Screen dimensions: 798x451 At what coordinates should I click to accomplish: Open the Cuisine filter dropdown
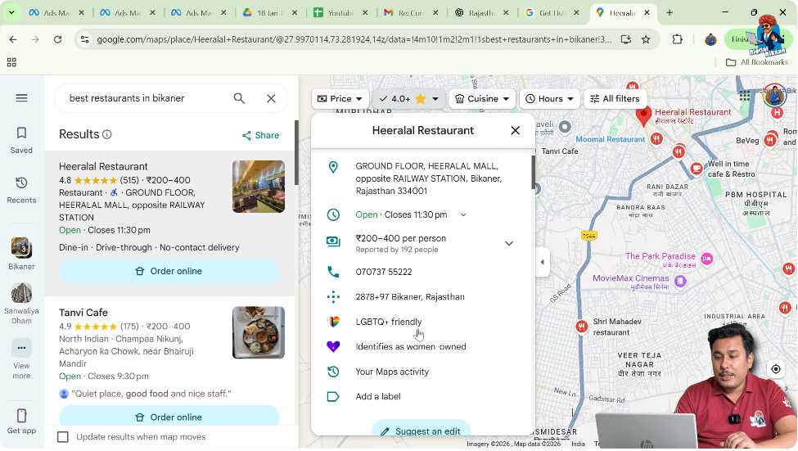coord(481,99)
